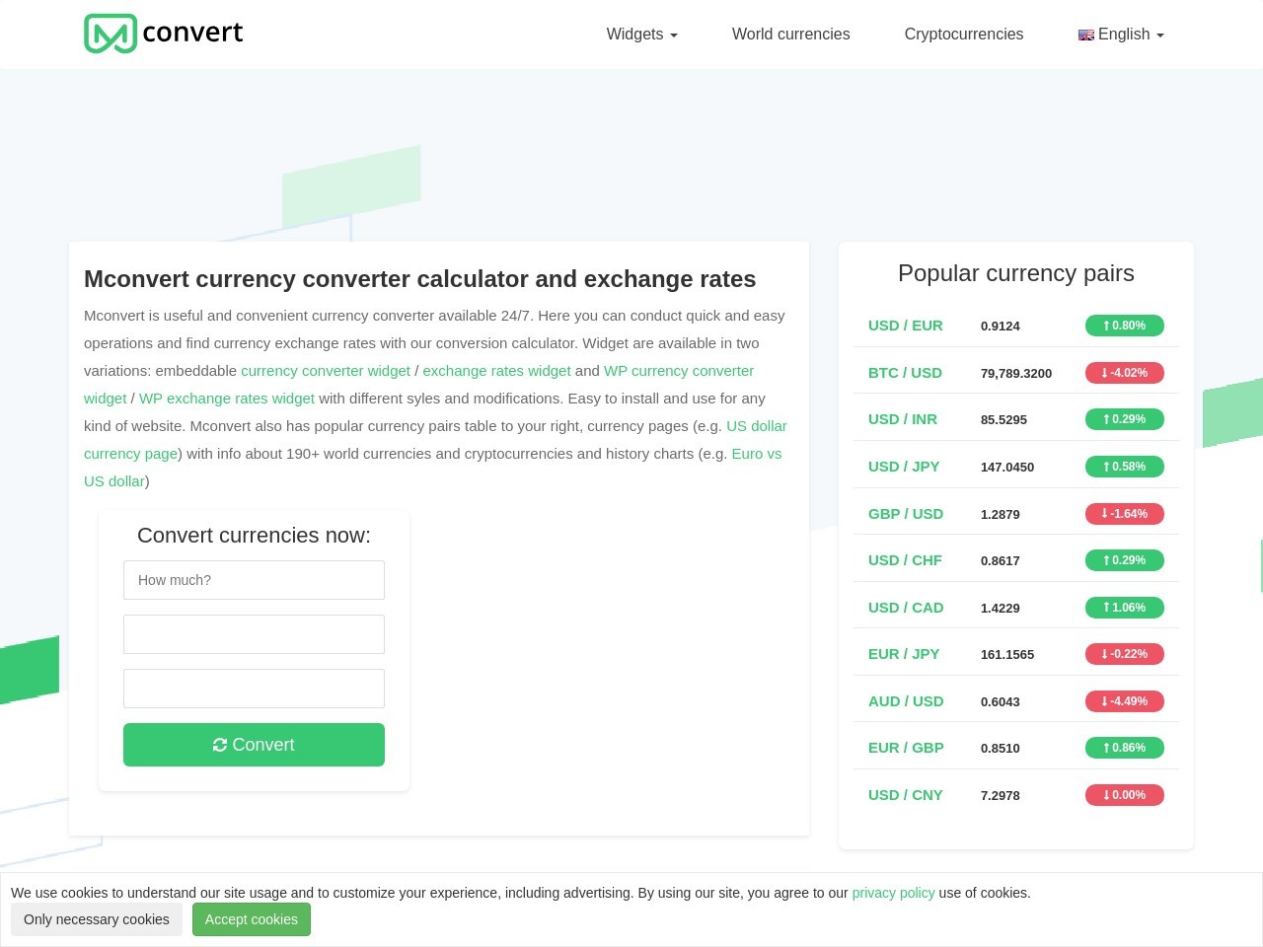Image resolution: width=1263 pixels, height=947 pixels.
Task: Click the rate value 85.5295
Action: coord(1003,419)
